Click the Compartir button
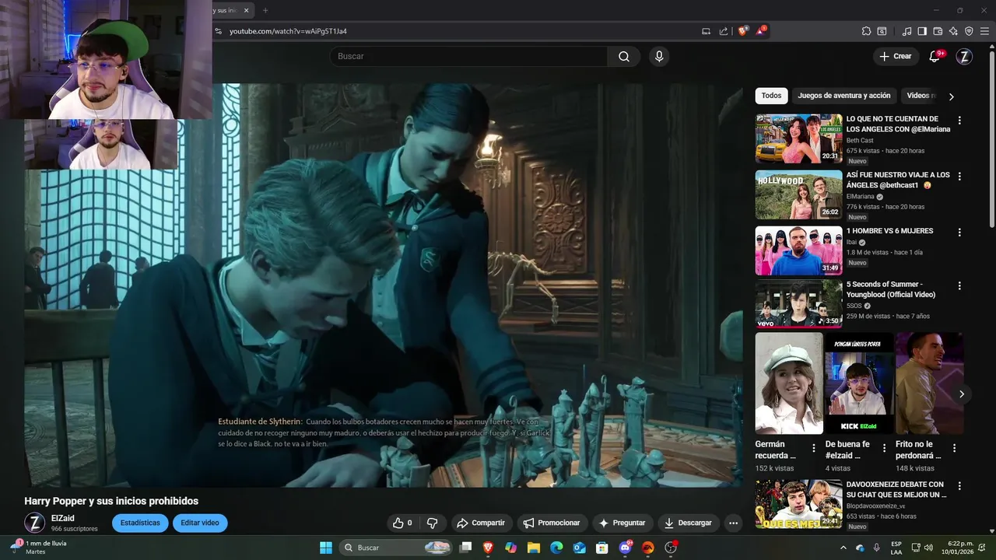The width and height of the screenshot is (996, 560). (480, 523)
